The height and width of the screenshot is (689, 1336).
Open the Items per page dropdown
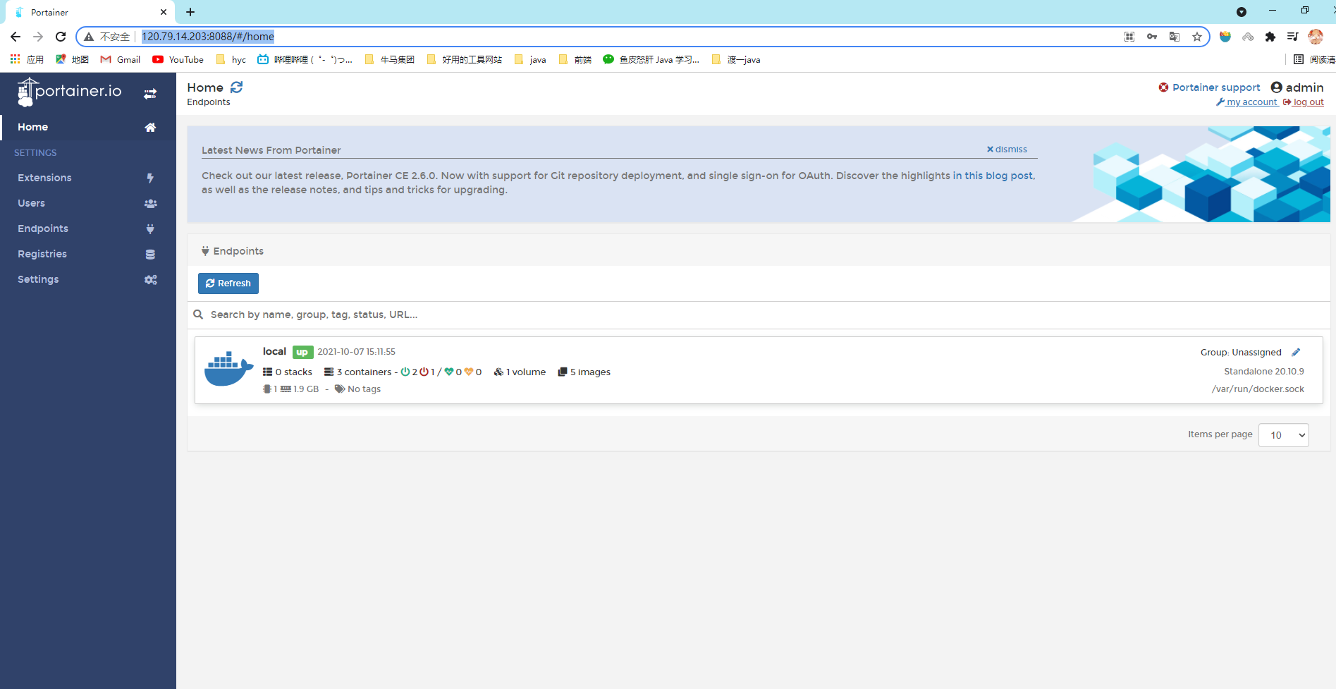coord(1283,435)
